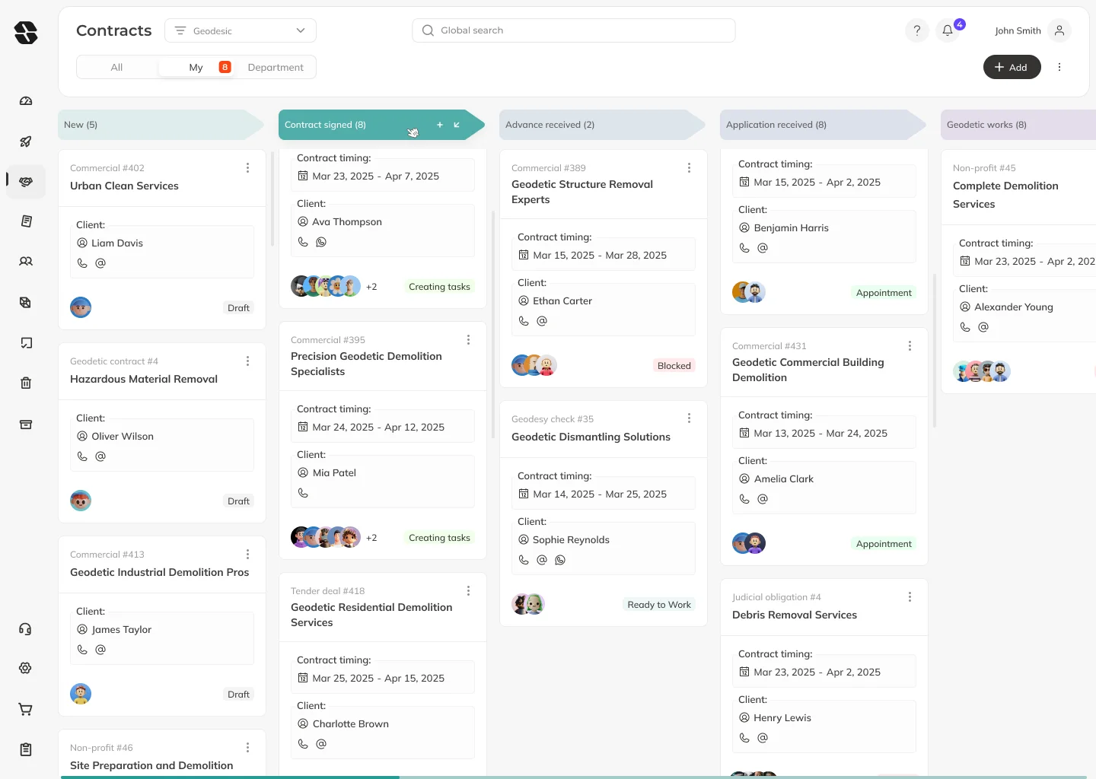1096x779 pixels.
Task: Open the Trash icon in the sidebar
Action: click(25, 383)
